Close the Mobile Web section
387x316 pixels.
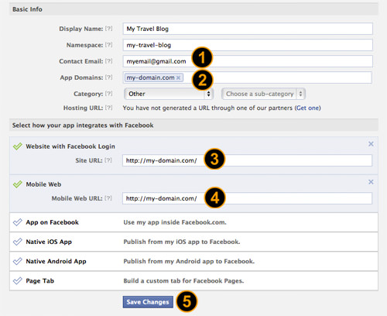[371, 182]
